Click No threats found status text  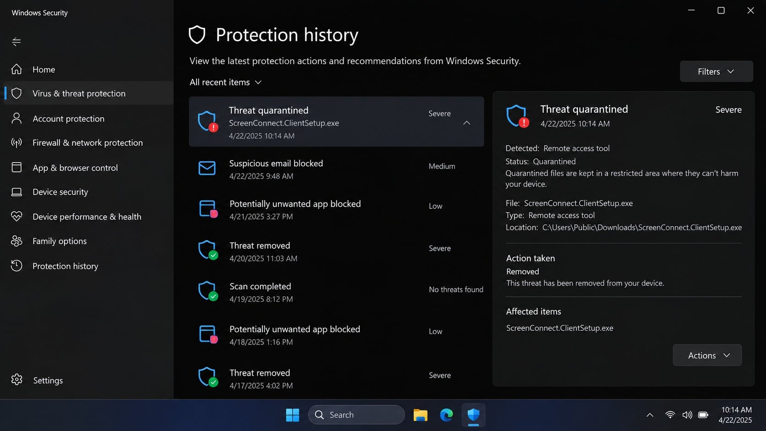[456, 289]
